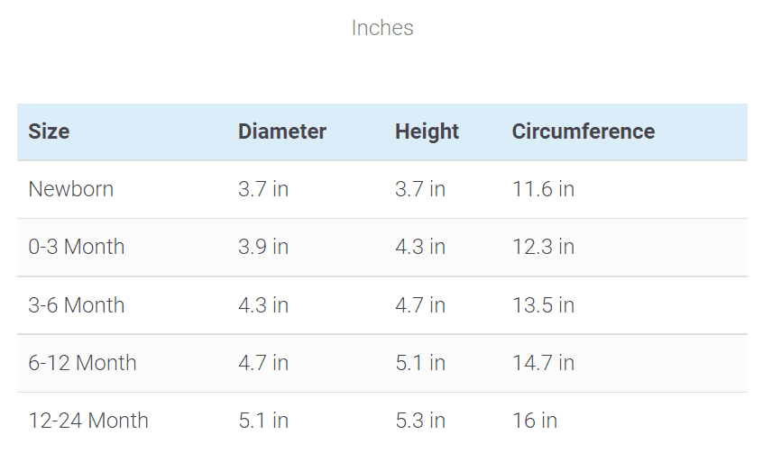Click the 12-24 Month diameter value

(x=263, y=421)
